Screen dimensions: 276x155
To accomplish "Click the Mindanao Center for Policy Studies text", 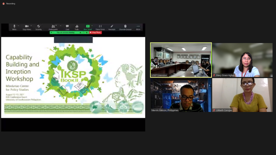I will coord(17,88).
